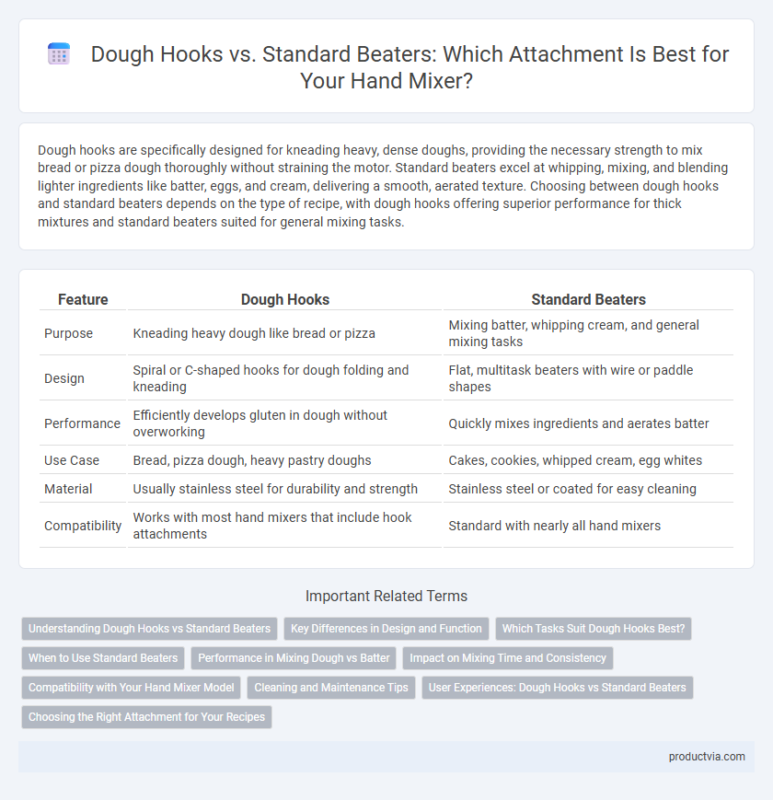Click the calendar grid icon beside the title
Image resolution: width=773 pixels, height=800 pixels.
coord(59,54)
